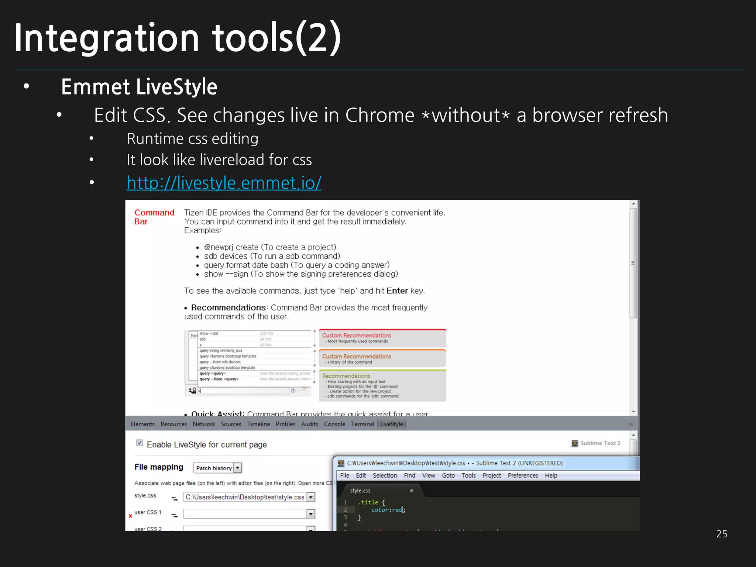756x567 pixels.
Task: Click the user icon beside command input
Action: [192, 391]
